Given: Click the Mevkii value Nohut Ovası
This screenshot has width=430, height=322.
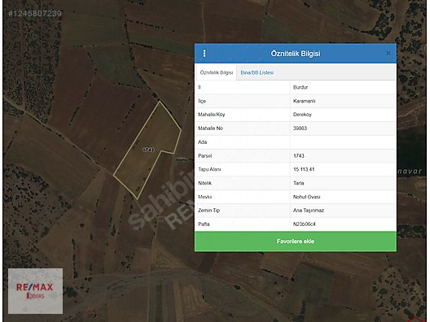Looking at the screenshot, I should [x=306, y=197].
